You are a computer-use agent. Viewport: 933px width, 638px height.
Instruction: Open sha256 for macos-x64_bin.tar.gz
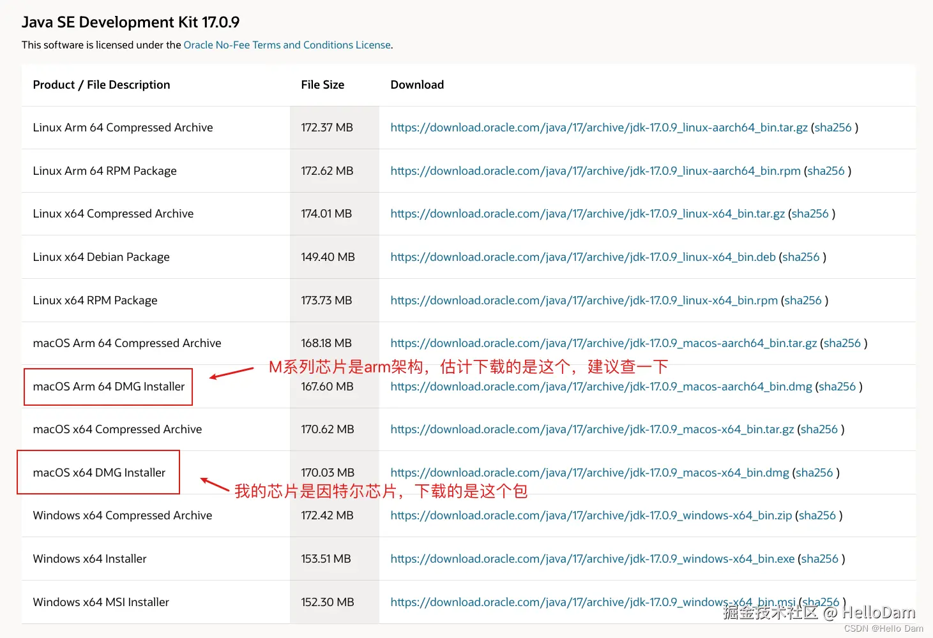coord(819,429)
